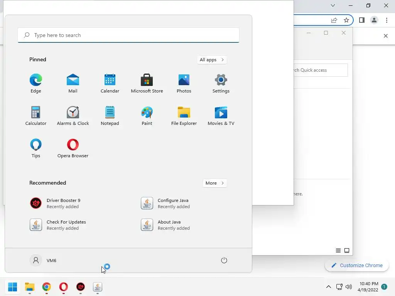Click Customize Chrome button
Screen dimensions: 395x296
click(357, 265)
